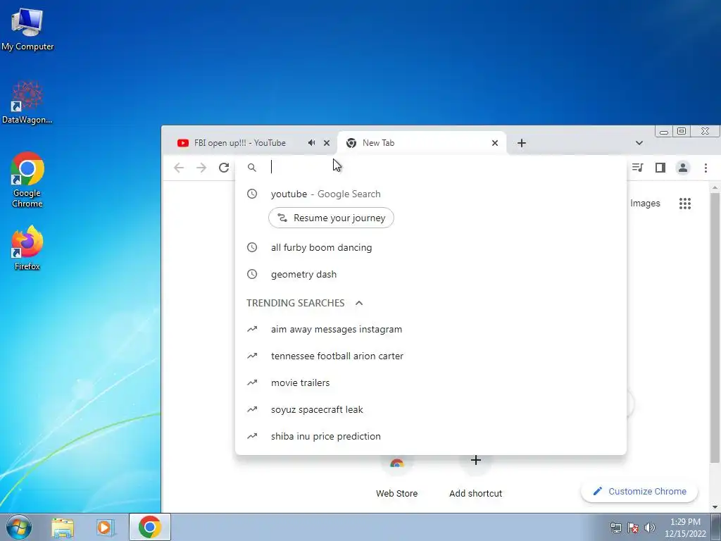Launch Firefox desktop shortcut
Screen dimensions: 721x541
coord(27,248)
